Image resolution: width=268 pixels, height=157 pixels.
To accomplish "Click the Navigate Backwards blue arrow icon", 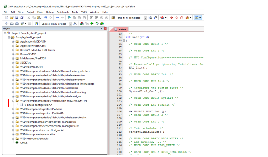I will [x=57, y=18].
